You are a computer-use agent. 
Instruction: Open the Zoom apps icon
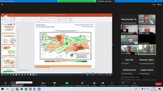tap(112, 83)
